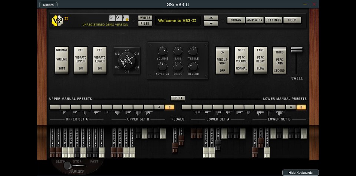Open the HELP page
Viewport: 356px width, 176px height.
coord(292,20)
